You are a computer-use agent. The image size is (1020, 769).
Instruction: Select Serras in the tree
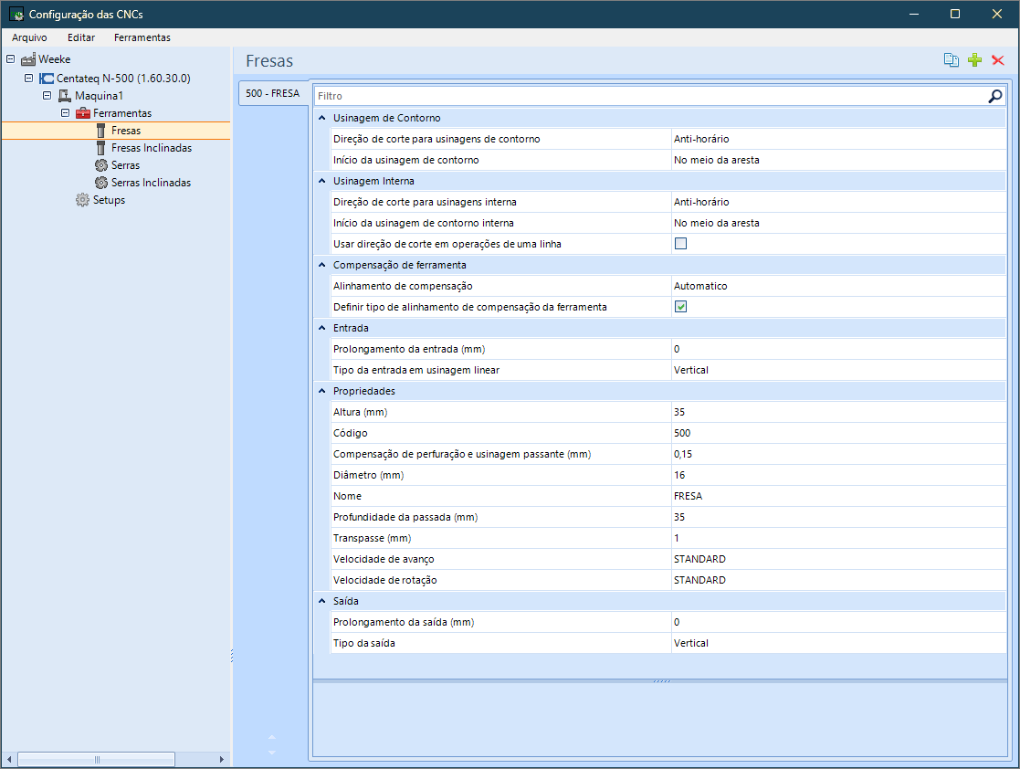[x=125, y=165]
